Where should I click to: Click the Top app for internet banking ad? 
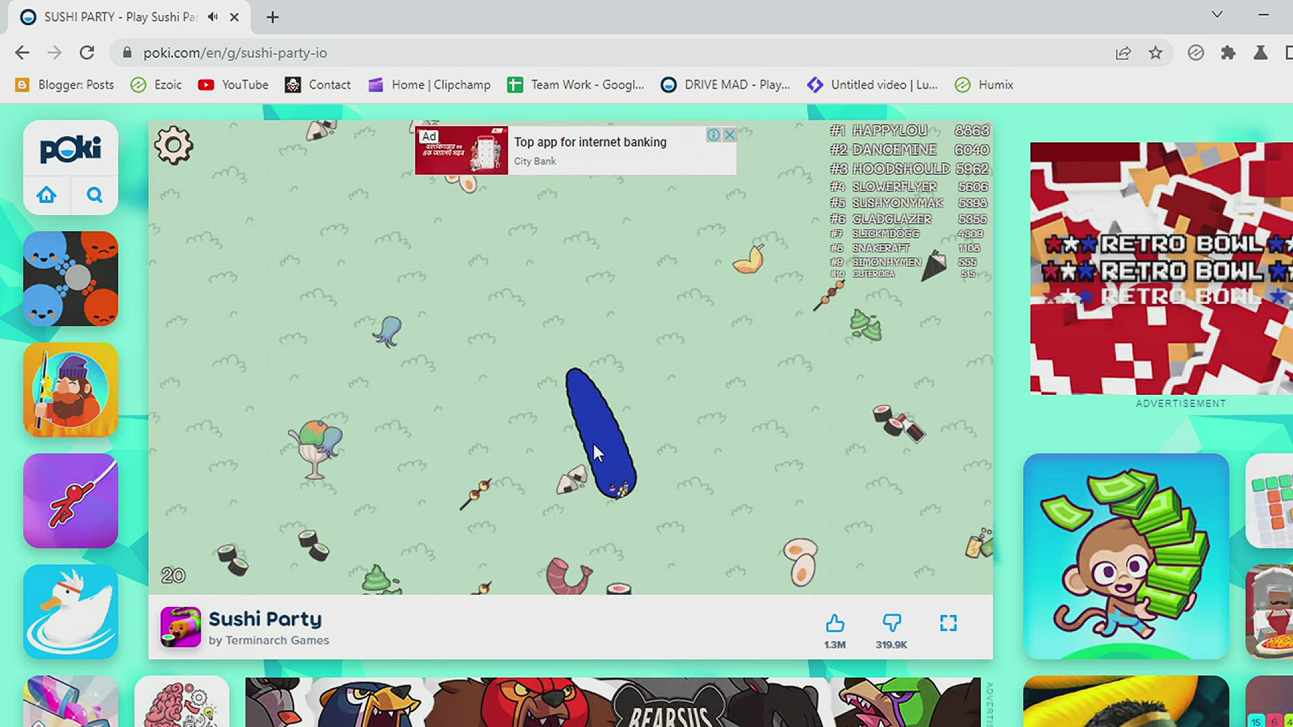[576, 150]
